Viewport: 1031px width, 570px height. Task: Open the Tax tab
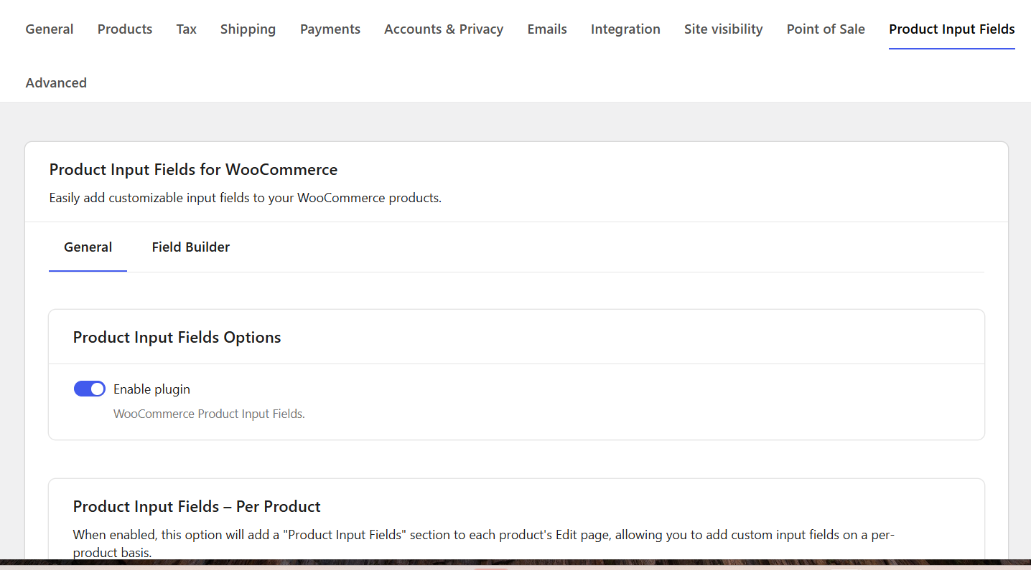coord(187,29)
